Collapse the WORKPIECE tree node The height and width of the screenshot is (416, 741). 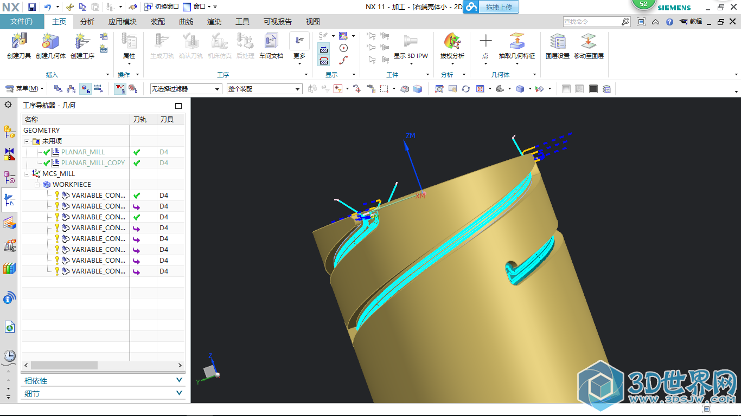(37, 185)
